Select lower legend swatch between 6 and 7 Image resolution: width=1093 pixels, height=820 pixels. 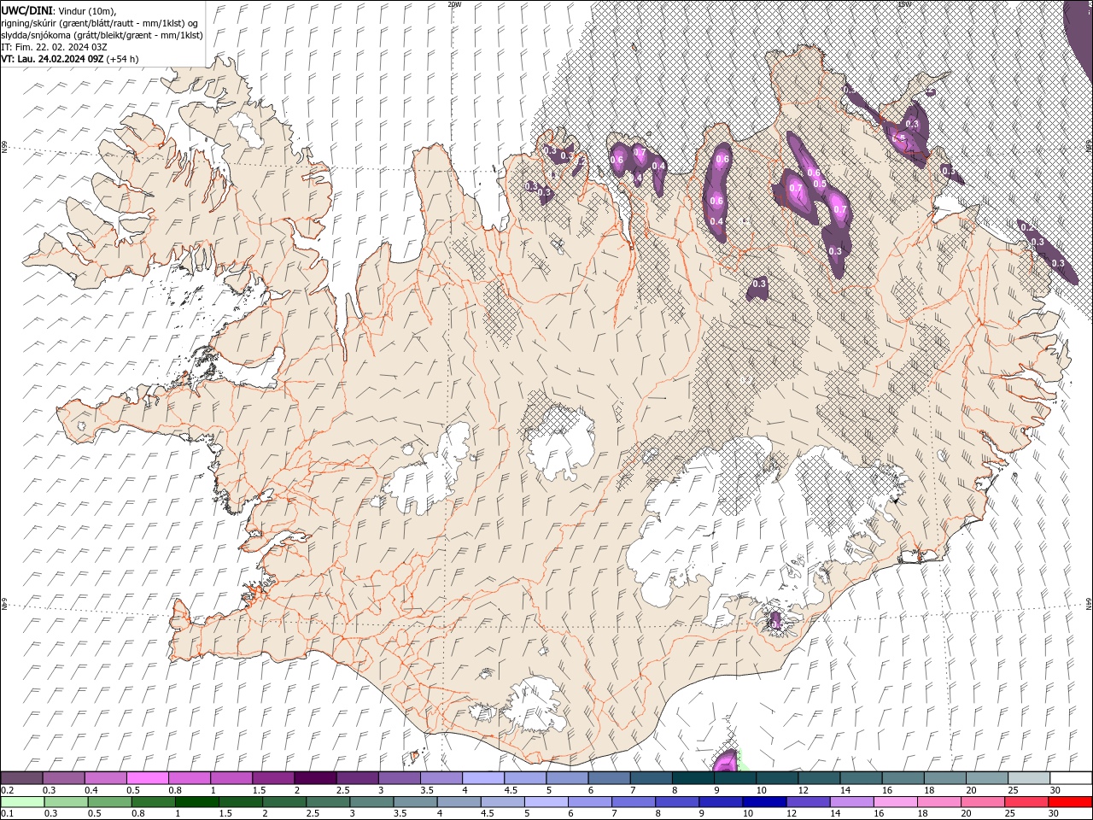point(589,801)
